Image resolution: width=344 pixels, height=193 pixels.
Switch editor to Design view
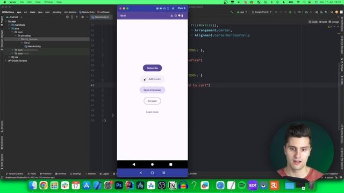pos(334,22)
